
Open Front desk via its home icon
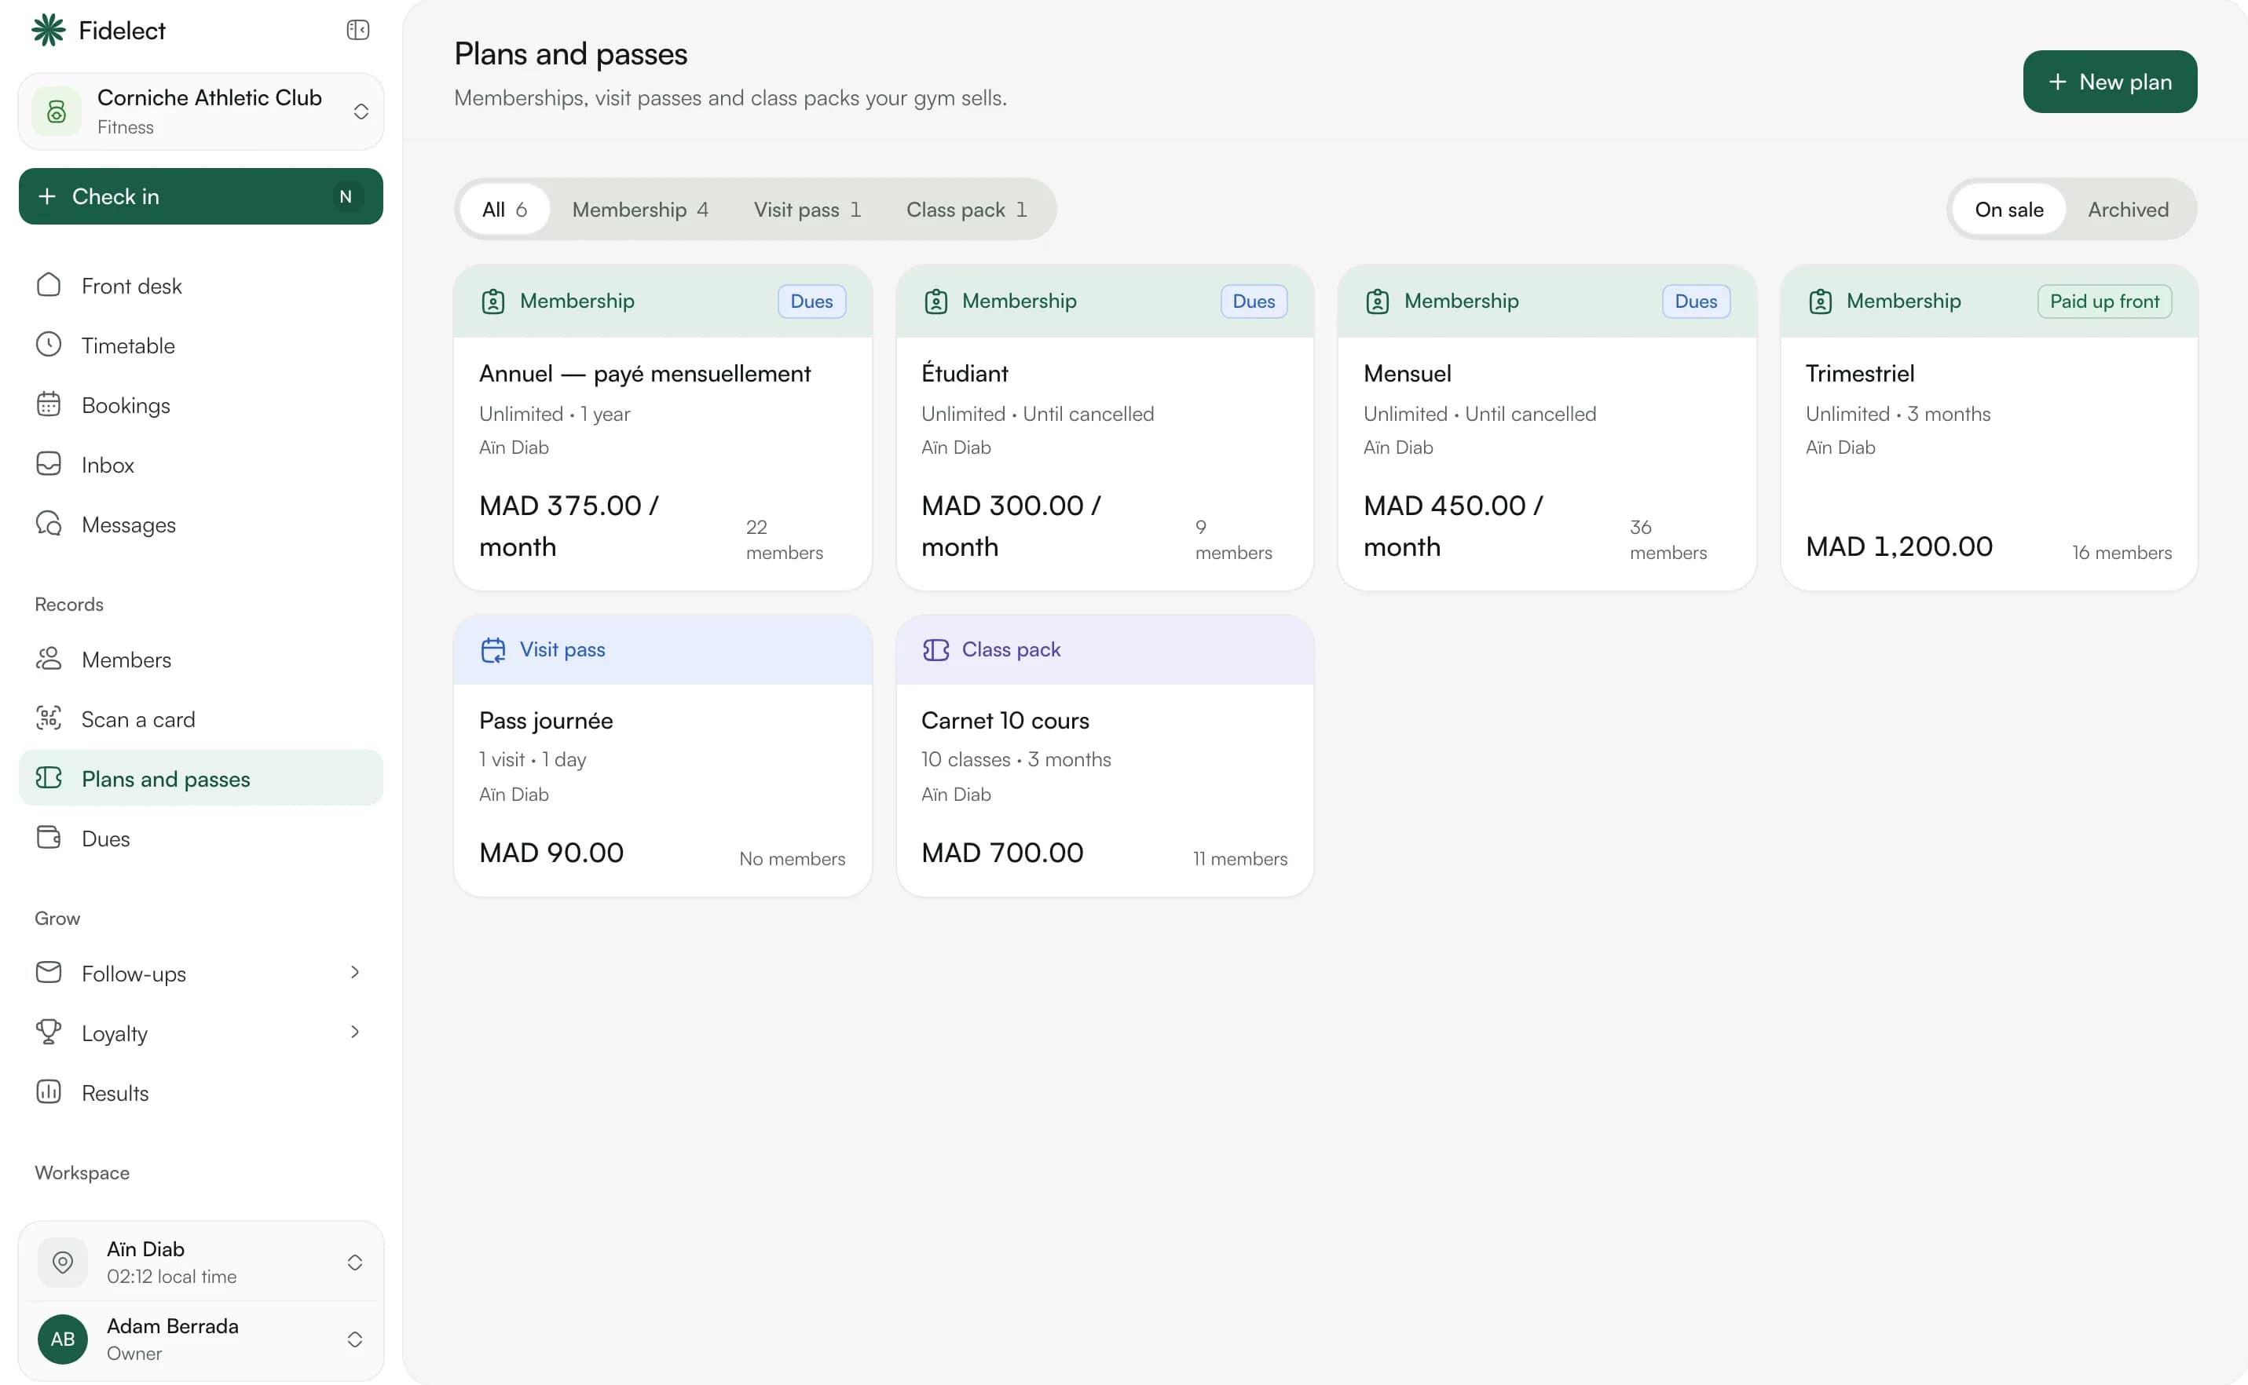[49, 285]
